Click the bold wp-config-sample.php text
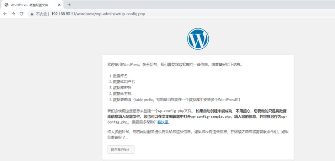335x161 pixels. pos(211,117)
